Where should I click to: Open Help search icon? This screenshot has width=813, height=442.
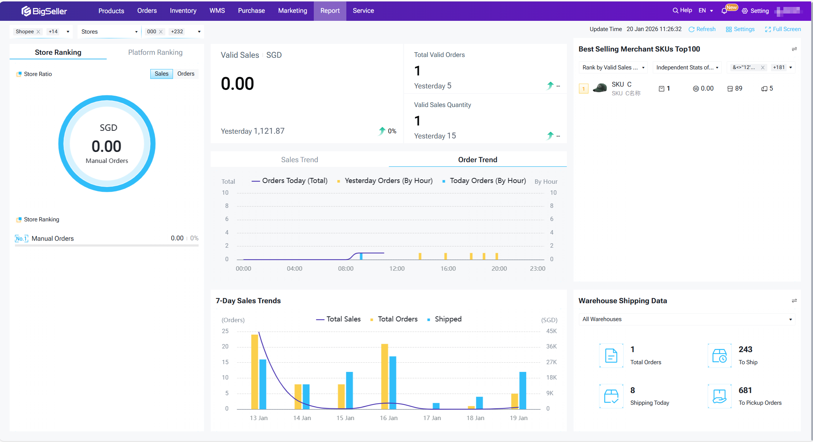[675, 11]
